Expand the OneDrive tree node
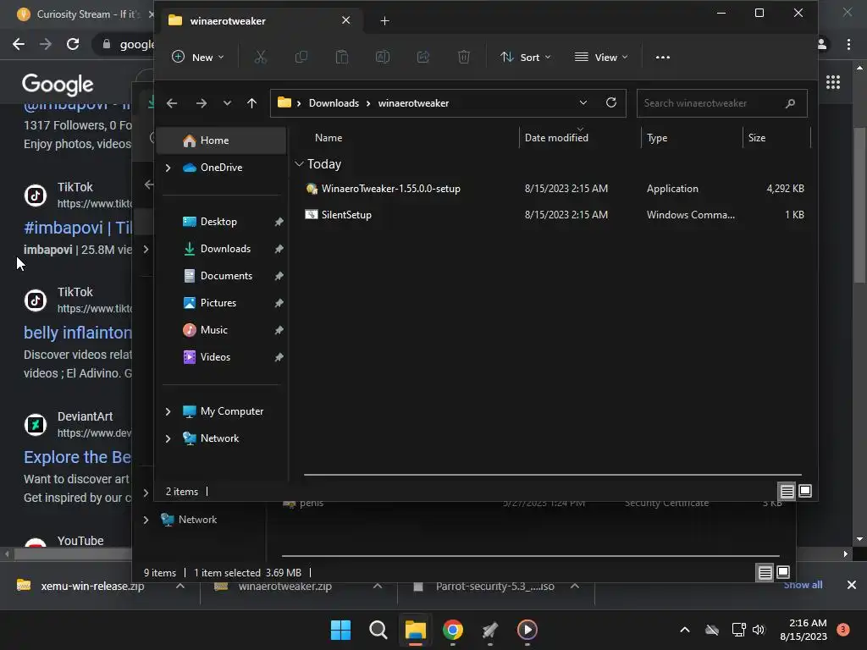 (168, 168)
